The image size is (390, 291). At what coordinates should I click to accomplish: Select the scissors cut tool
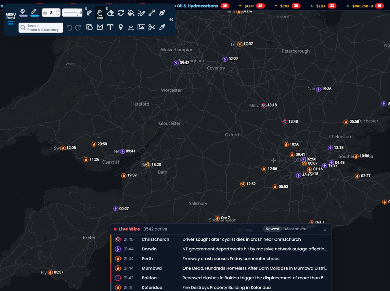click(152, 27)
